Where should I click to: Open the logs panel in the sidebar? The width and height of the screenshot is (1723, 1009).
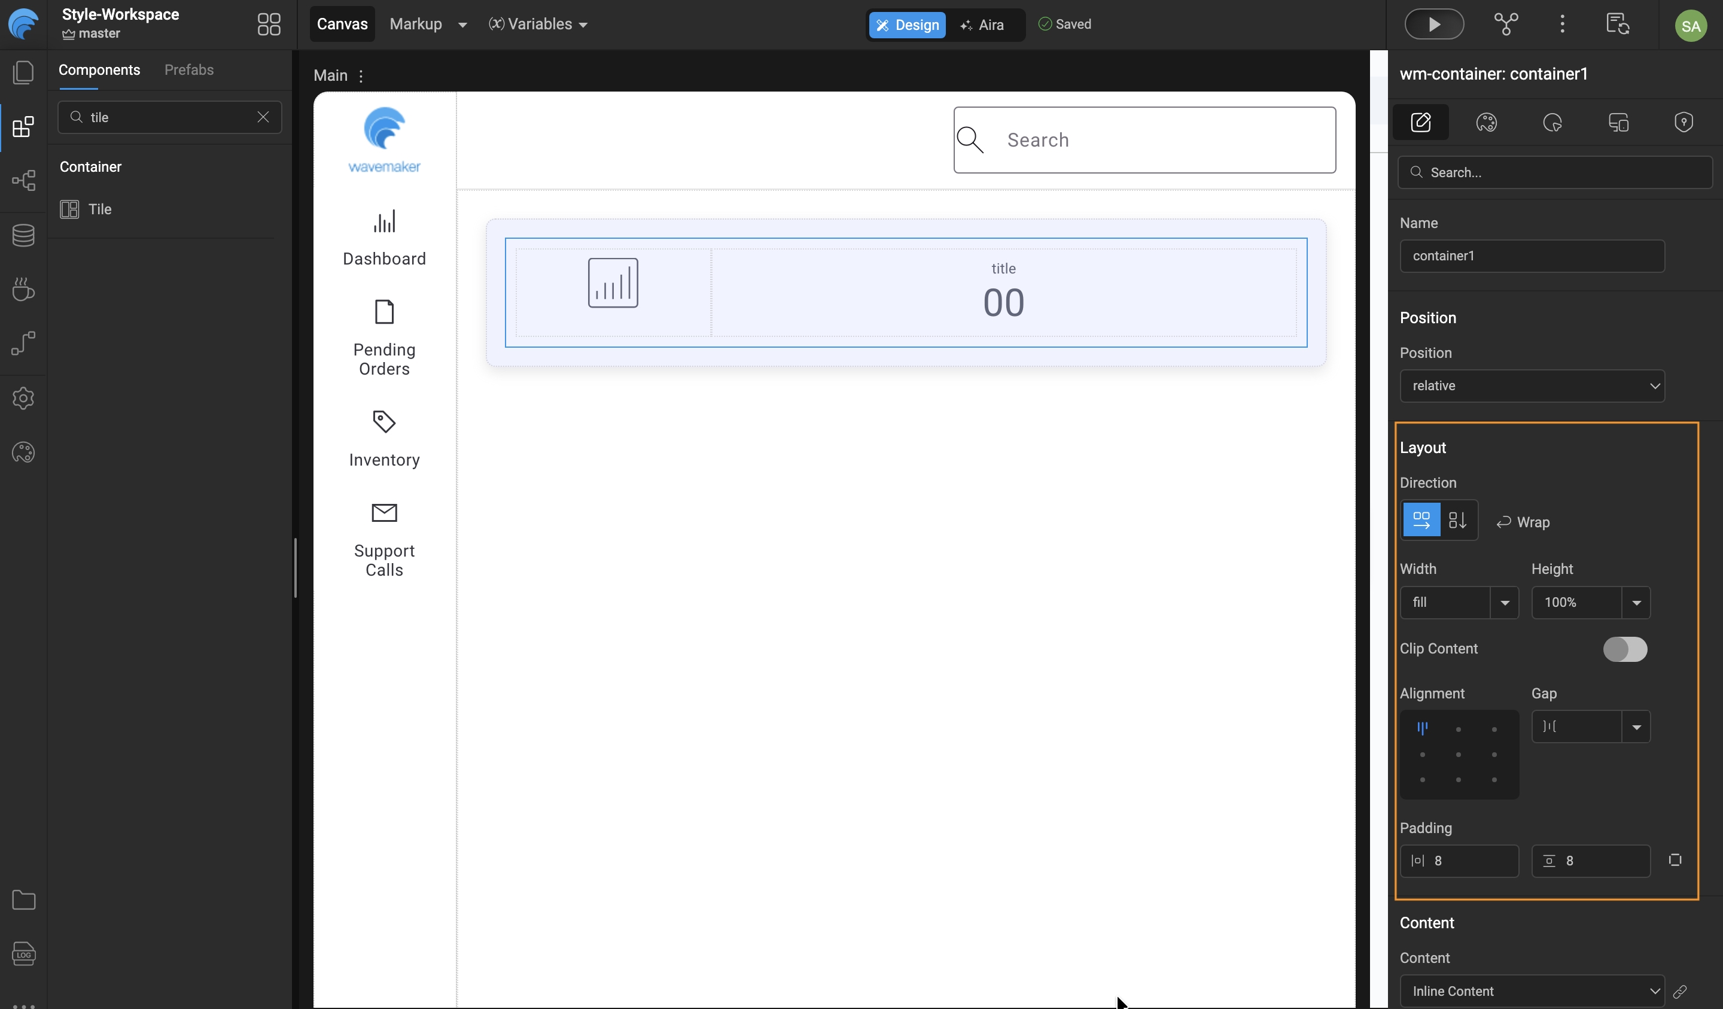[x=23, y=955]
